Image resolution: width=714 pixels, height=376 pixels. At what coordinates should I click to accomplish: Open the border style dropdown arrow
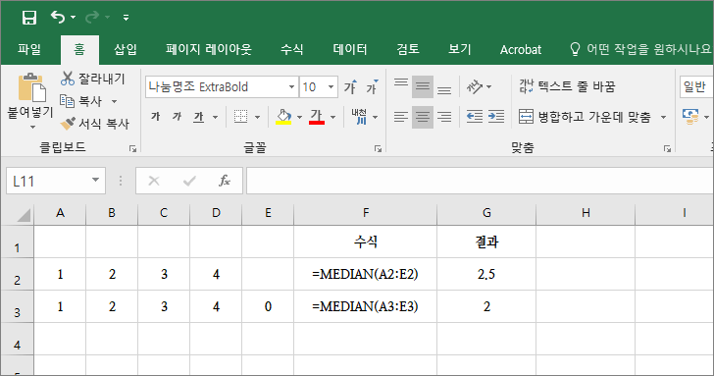coord(257,118)
